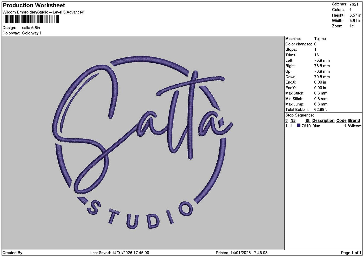Click the 'Colorway 1' value
This screenshot has width=364, height=257.
pos(32,33)
